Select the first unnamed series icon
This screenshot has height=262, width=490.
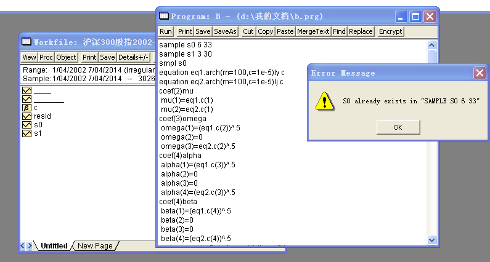click(27, 90)
